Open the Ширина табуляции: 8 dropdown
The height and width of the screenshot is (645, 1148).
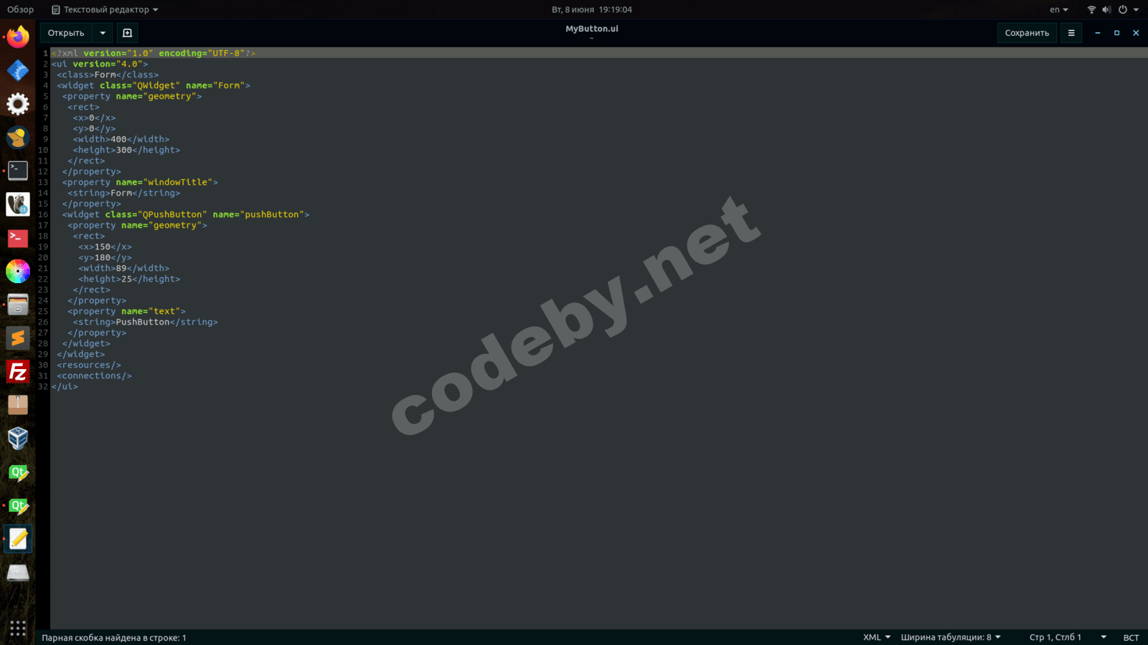(x=951, y=637)
